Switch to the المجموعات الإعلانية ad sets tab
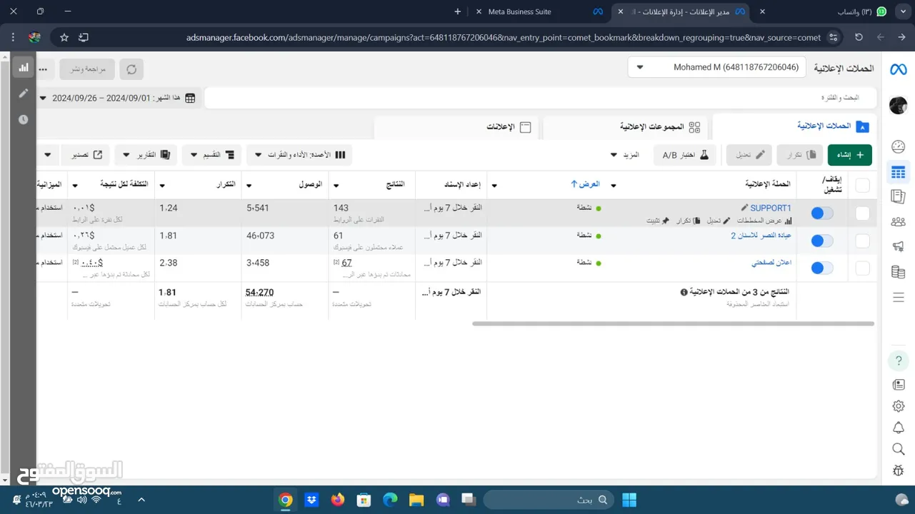Image resolution: width=915 pixels, height=514 pixels. pos(625,127)
